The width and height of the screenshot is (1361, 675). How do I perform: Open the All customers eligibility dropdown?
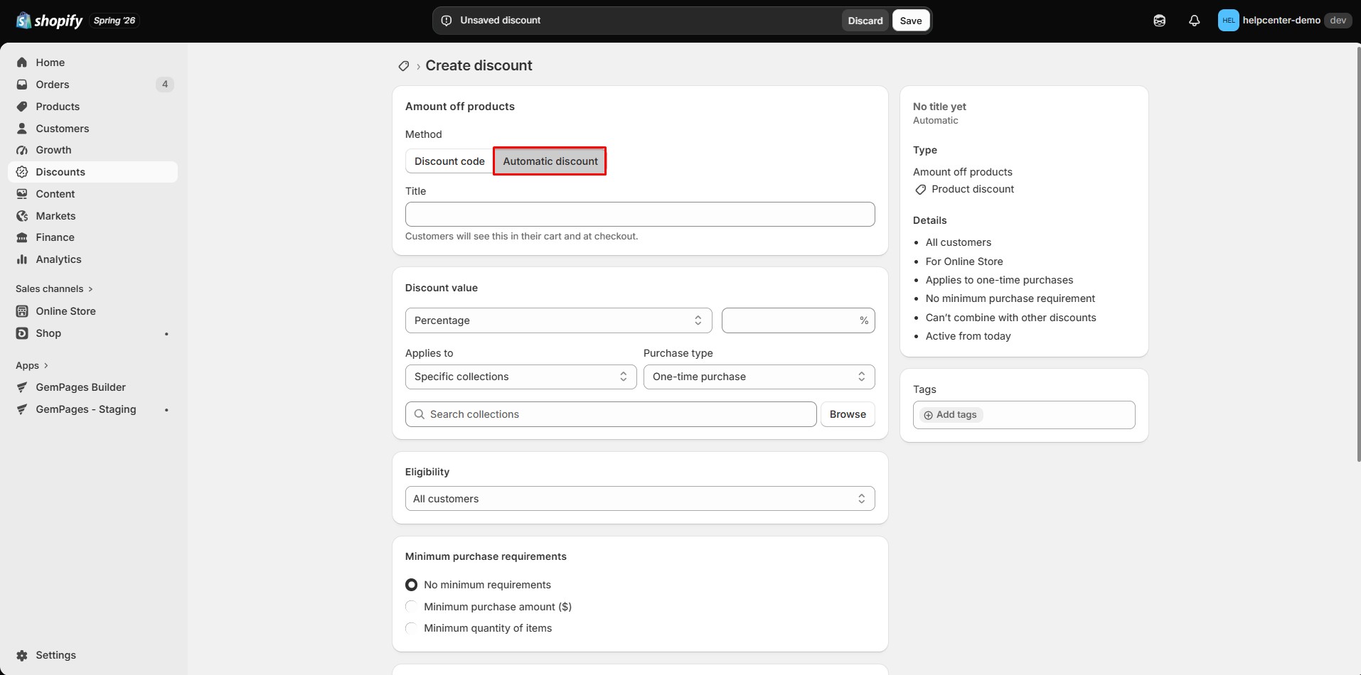pos(640,499)
